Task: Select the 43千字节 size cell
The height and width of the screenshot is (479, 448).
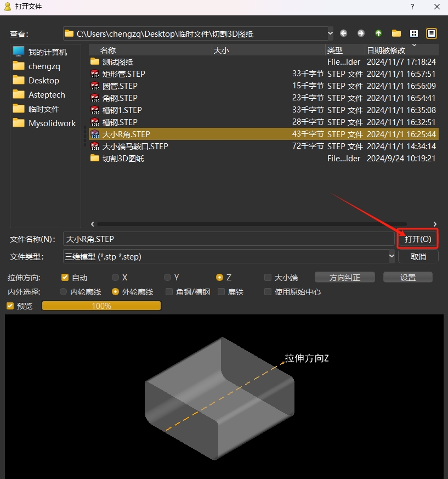Action: (308, 134)
